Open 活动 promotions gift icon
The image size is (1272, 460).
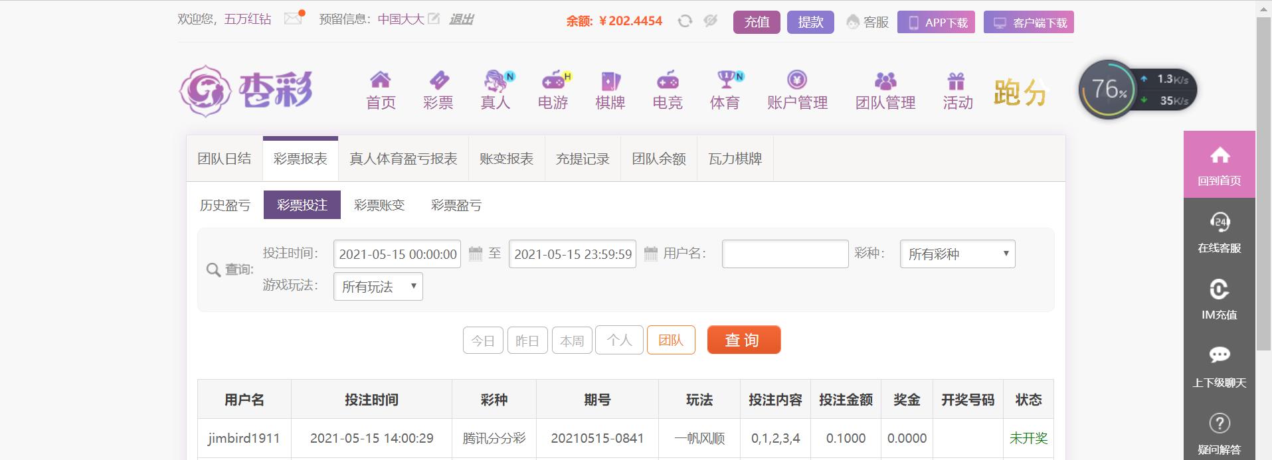point(957,90)
